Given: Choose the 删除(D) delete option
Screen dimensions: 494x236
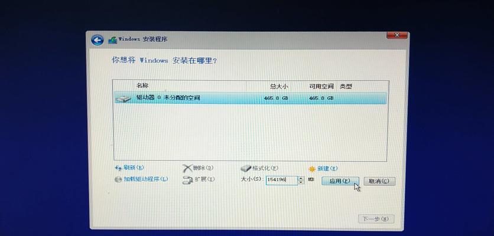Looking at the screenshot, I should tap(203, 168).
